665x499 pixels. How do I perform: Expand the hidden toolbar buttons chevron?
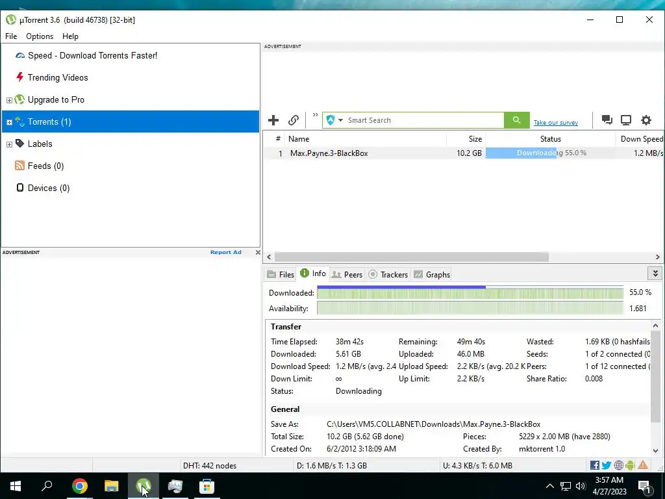315,114
